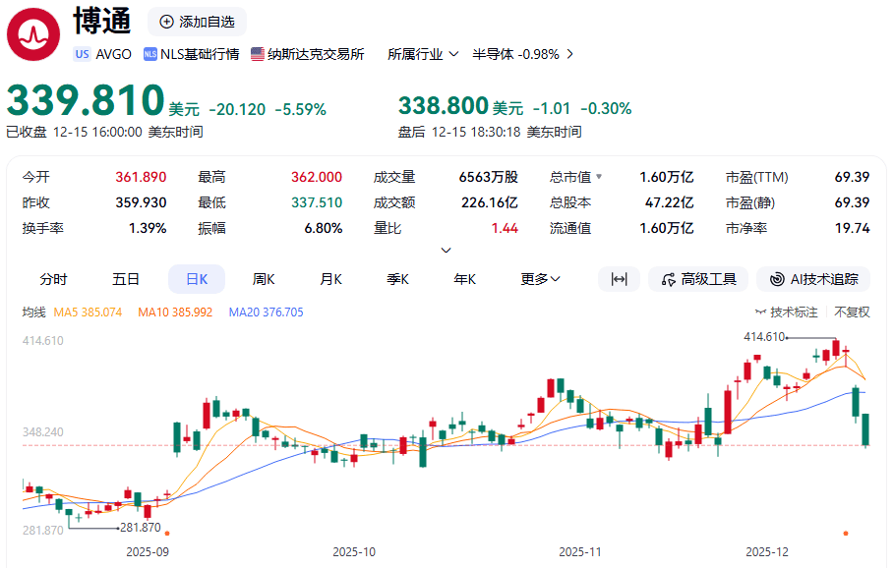Switch to the 周K weekly chart tab
Image resolution: width=894 pixels, height=568 pixels.
click(263, 279)
